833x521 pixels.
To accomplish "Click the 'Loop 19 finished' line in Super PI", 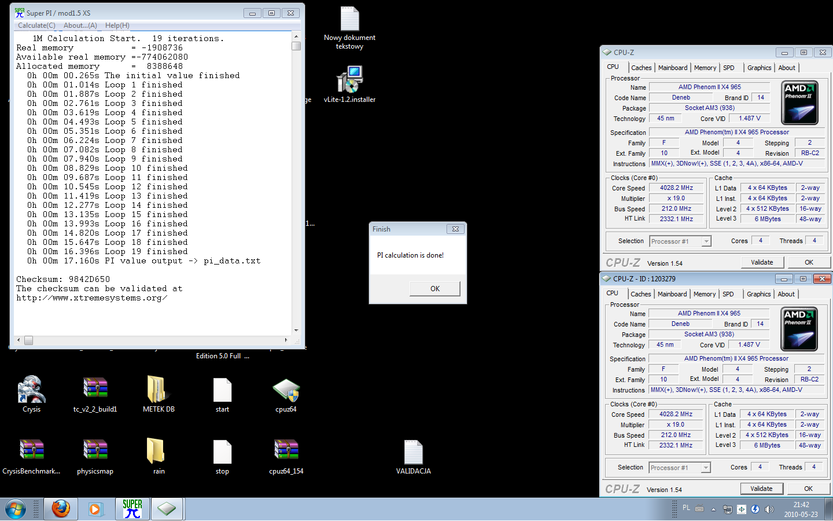I will pos(108,251).
